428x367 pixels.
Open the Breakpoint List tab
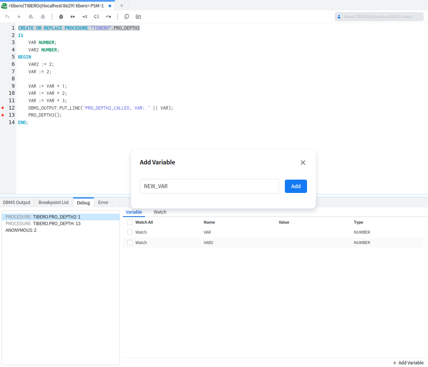click(54, 203)
